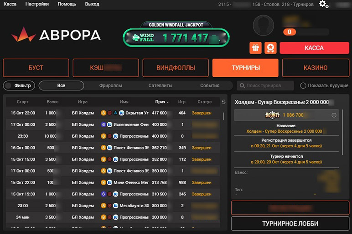Viewport: 352px width, 234px height.
Task: Click the tournament list scrollbar
Action: (223, 116)
